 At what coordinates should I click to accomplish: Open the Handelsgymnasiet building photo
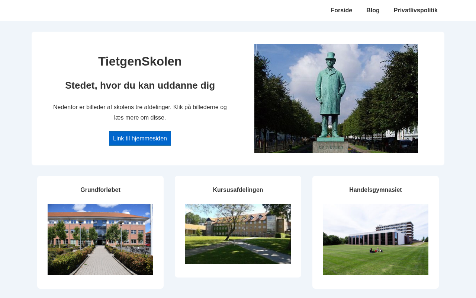pyautogui.click(x=376, y=240)
